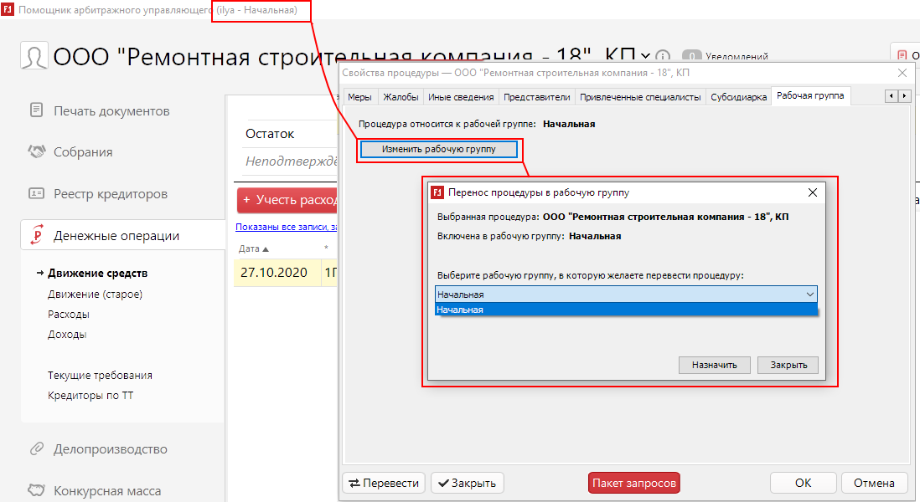Click the Назначить button

click(x=714, y=365)
